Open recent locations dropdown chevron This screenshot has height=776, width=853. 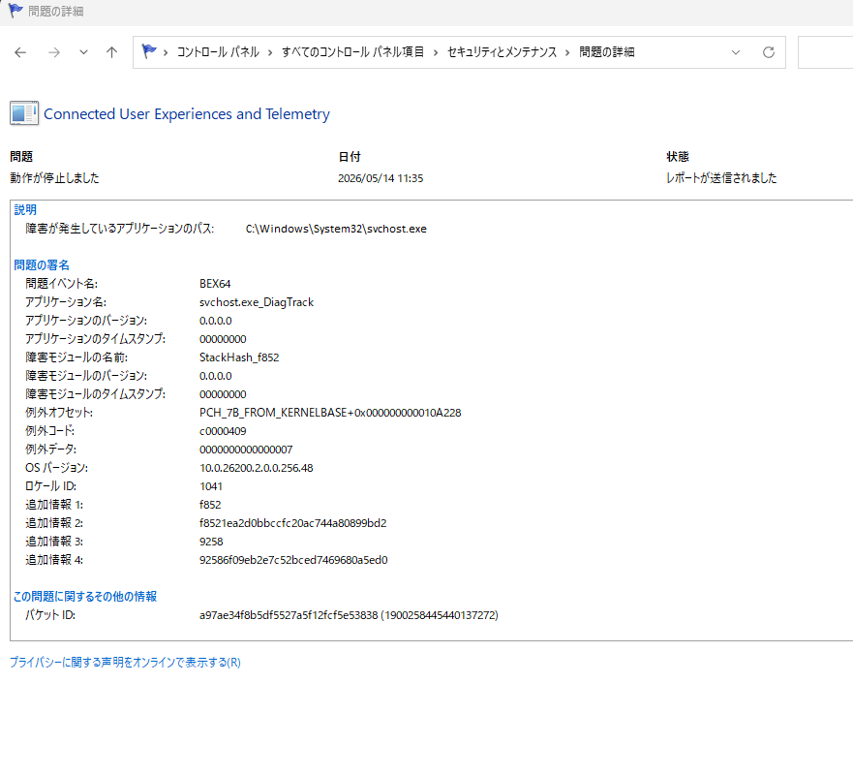point(83,52)
